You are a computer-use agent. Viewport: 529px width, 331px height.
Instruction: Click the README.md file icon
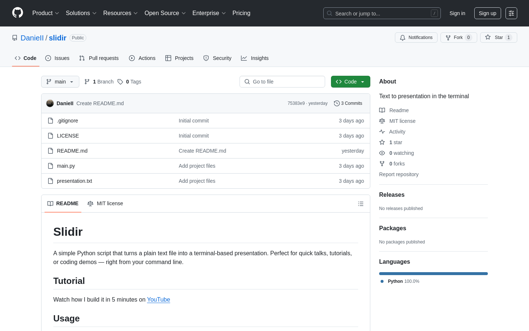[x=51, y=151]
